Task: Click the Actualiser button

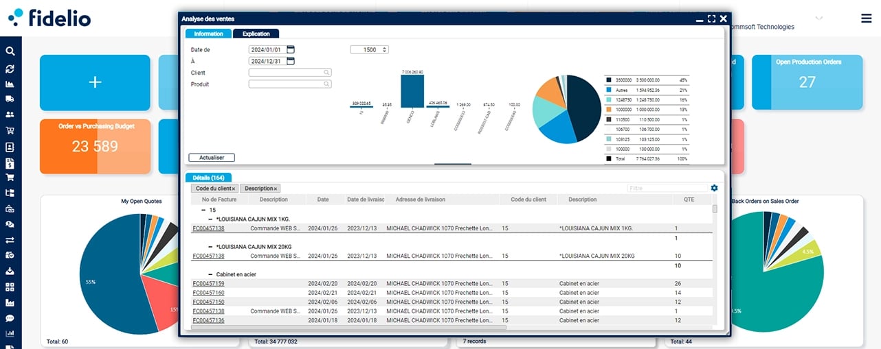Action: click(x=212, y=158)
